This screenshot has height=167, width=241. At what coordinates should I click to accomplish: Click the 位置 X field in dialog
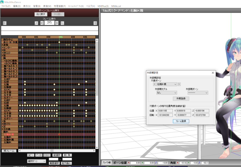coord(165,111)
